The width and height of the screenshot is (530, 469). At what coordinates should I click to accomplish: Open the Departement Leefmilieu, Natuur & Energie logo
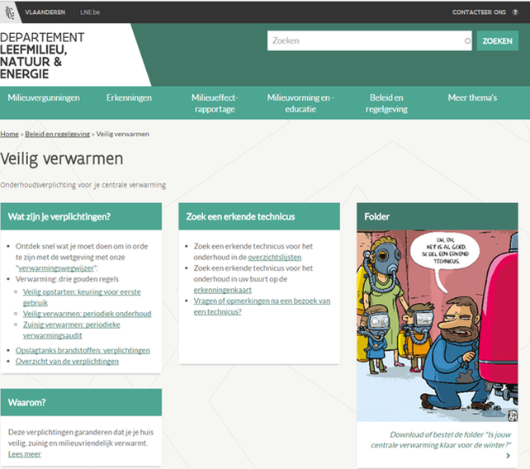pos(43,55)
